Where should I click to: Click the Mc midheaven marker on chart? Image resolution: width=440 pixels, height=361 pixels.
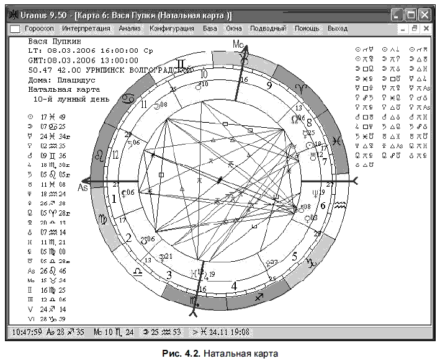tap(239, 44)
